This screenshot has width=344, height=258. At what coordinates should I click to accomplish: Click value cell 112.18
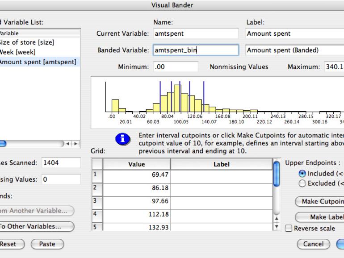pyautogui.click(x=137, y=216)
